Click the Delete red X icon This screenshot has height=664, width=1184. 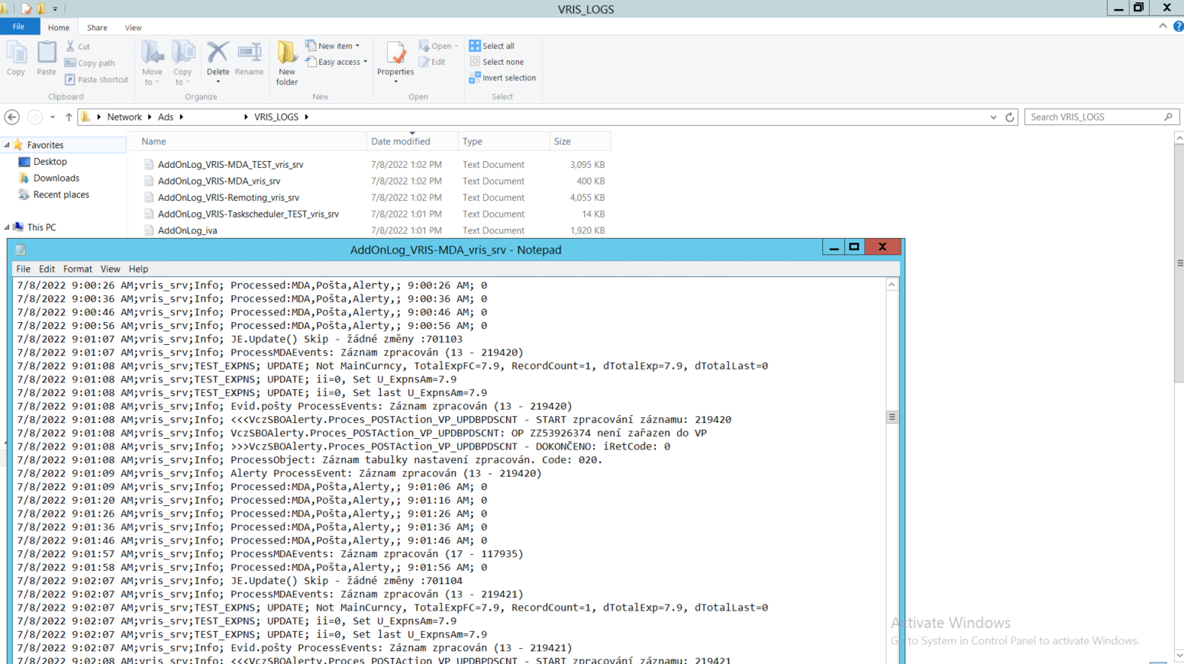tap(218, 53)
